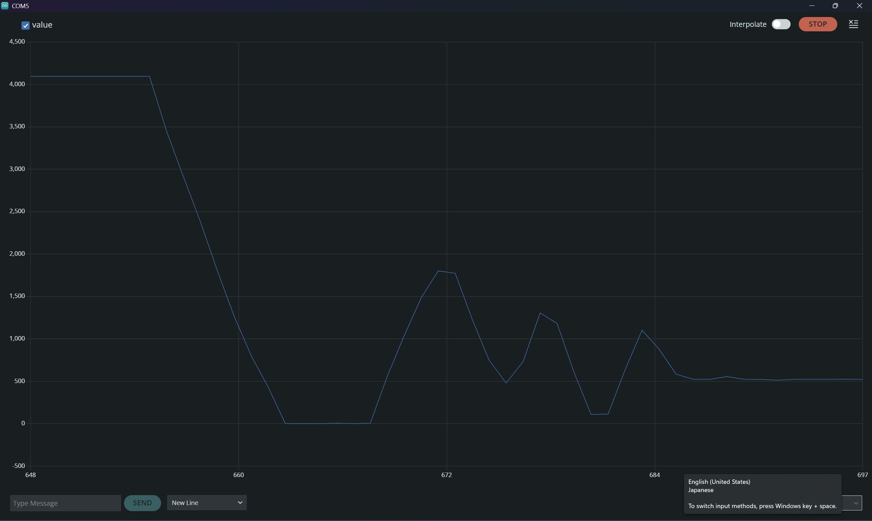Choose Japanese in the language popup
The image size is (872, 521).
click(701, 490)
